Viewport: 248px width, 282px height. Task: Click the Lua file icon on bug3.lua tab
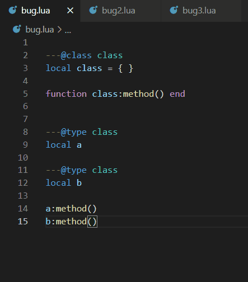point(174,10)
